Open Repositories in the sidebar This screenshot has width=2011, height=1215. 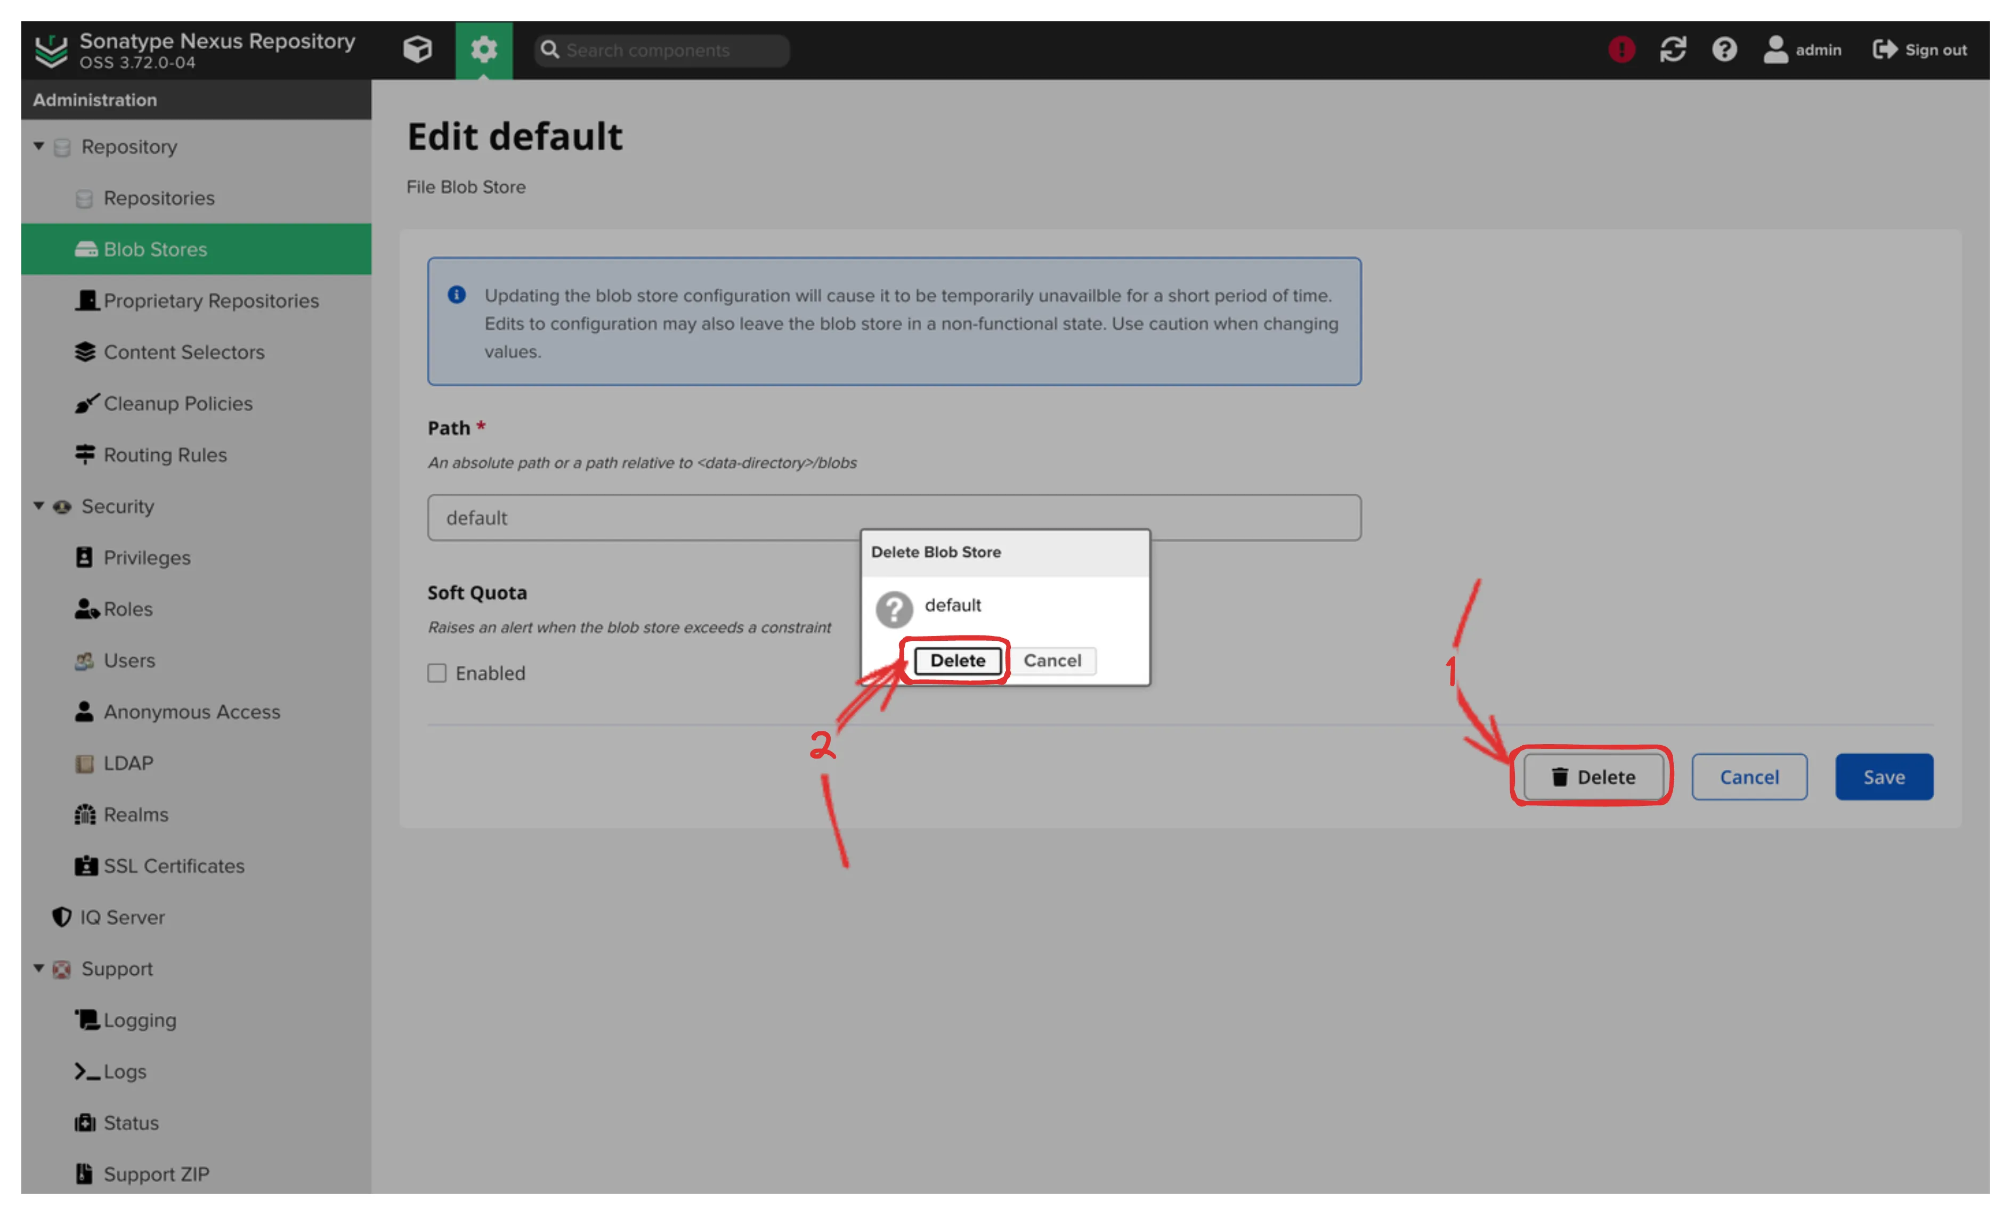point(159,198)
